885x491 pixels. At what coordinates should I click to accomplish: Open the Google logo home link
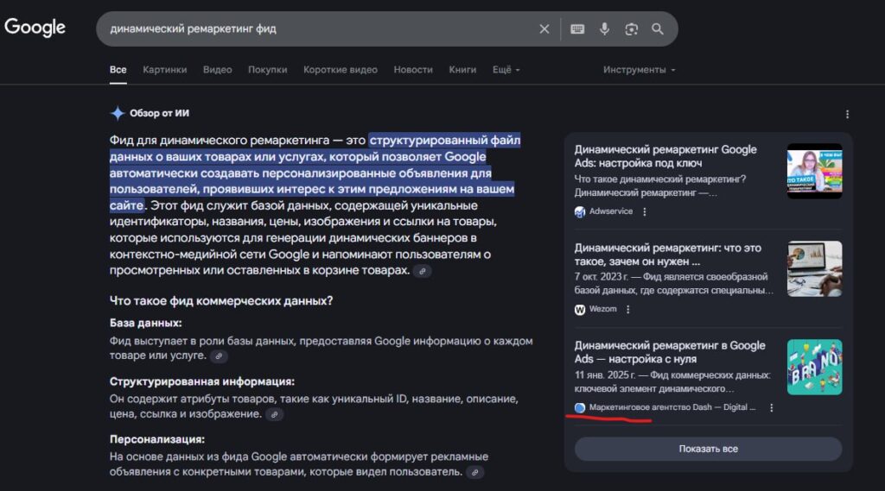tap(35, 27)
